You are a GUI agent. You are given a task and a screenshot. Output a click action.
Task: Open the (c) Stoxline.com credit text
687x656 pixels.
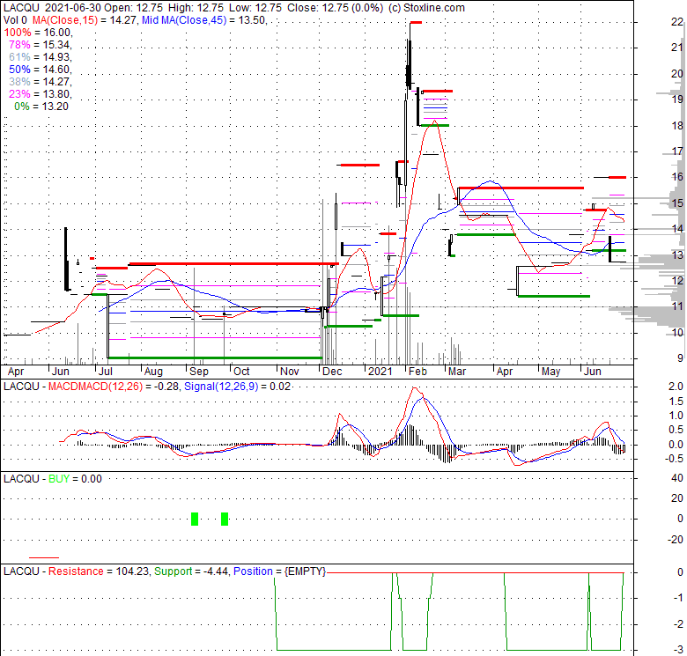click(x=427, y=8)
